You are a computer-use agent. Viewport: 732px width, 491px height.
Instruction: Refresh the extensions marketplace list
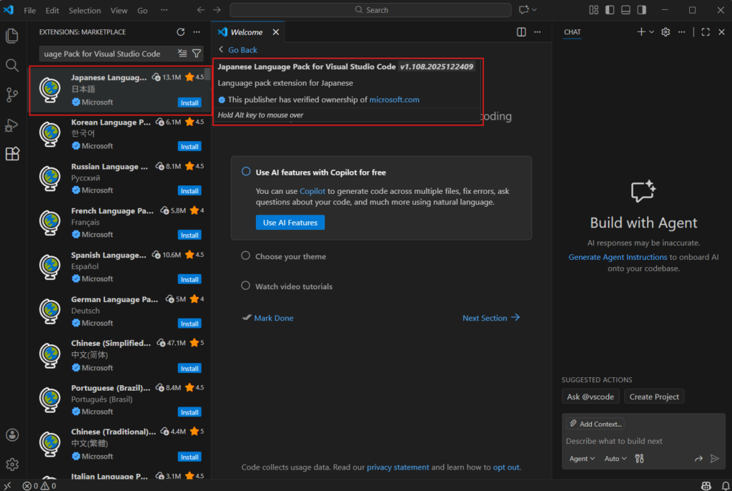(x=181, y=32)
